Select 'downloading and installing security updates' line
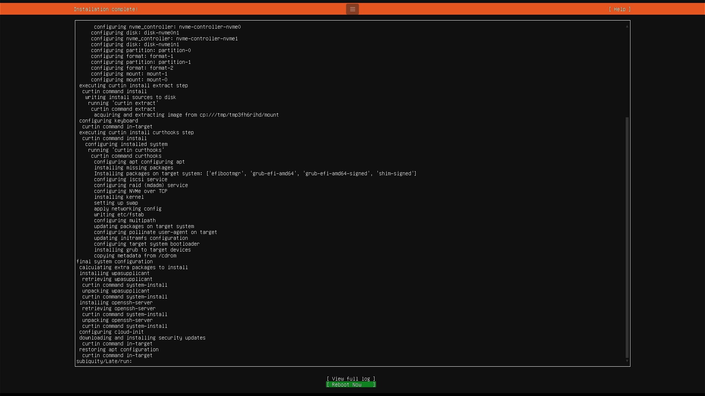This screenshot has width=705, height=396. (142, 338)
